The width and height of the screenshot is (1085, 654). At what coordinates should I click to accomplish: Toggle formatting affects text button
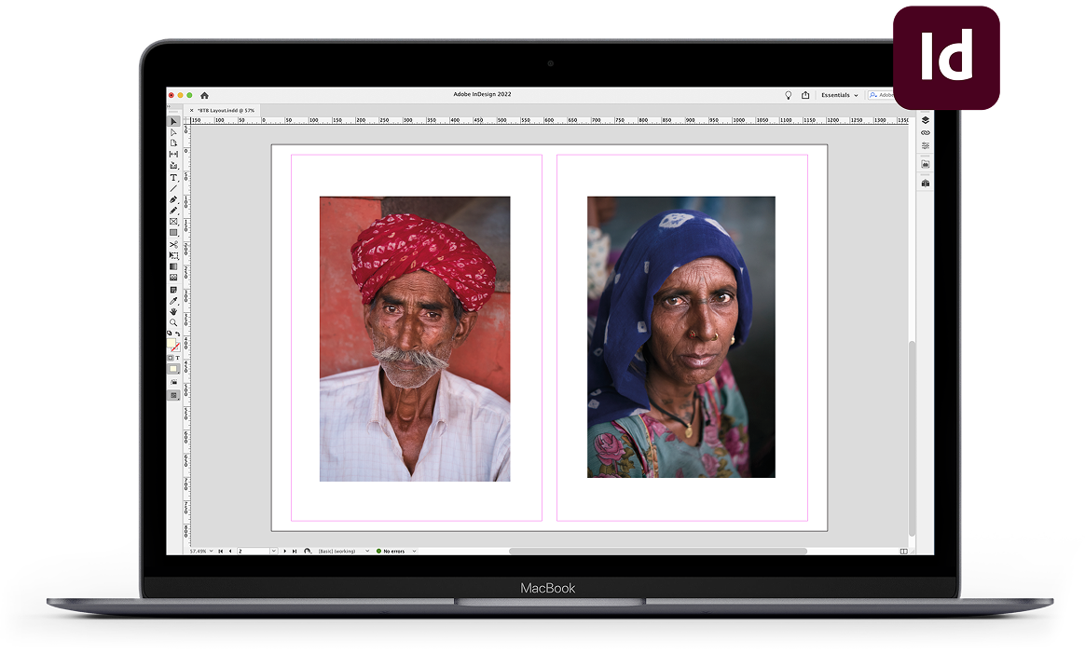click(178, 358)
